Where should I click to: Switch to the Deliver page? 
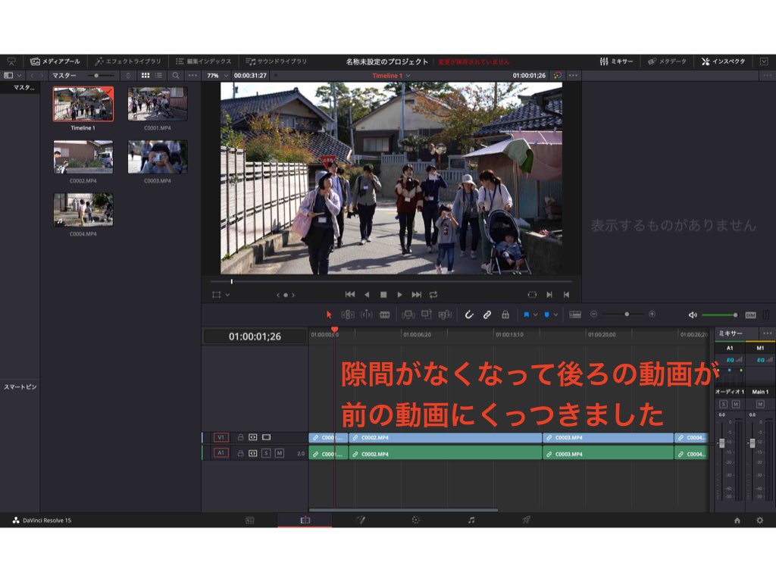[526, 520]
